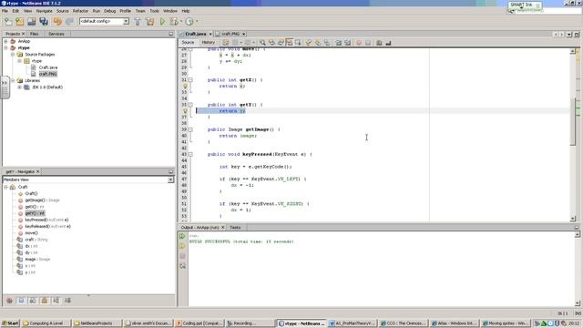Click the editor vertical scrollbar thumb
Image resolution: width=583 pixels, height=328 pixels.
(573, 121)
